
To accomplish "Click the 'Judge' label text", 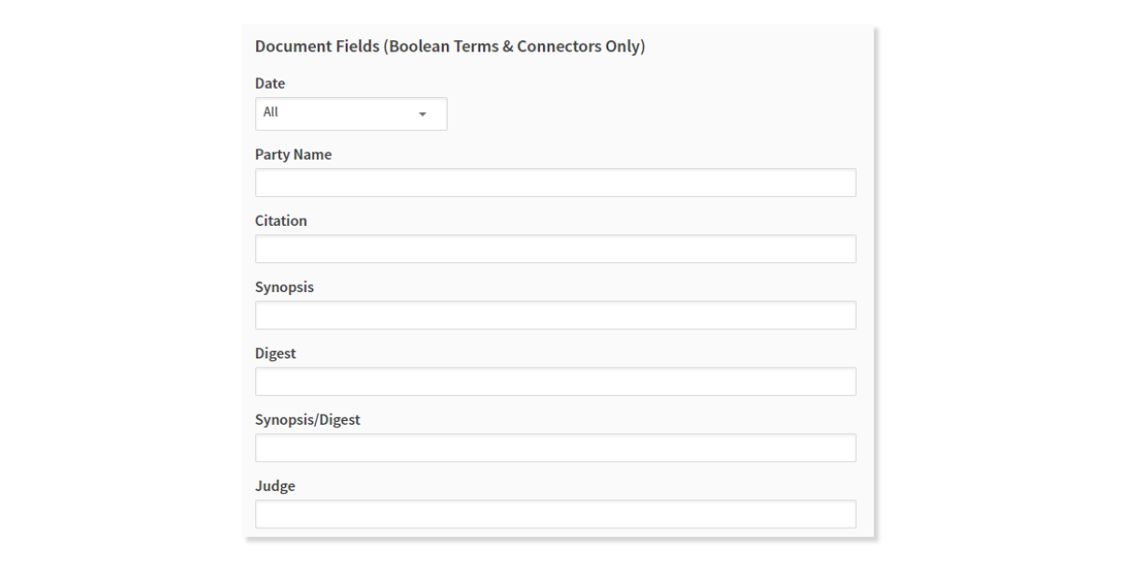I will [275, 486].
